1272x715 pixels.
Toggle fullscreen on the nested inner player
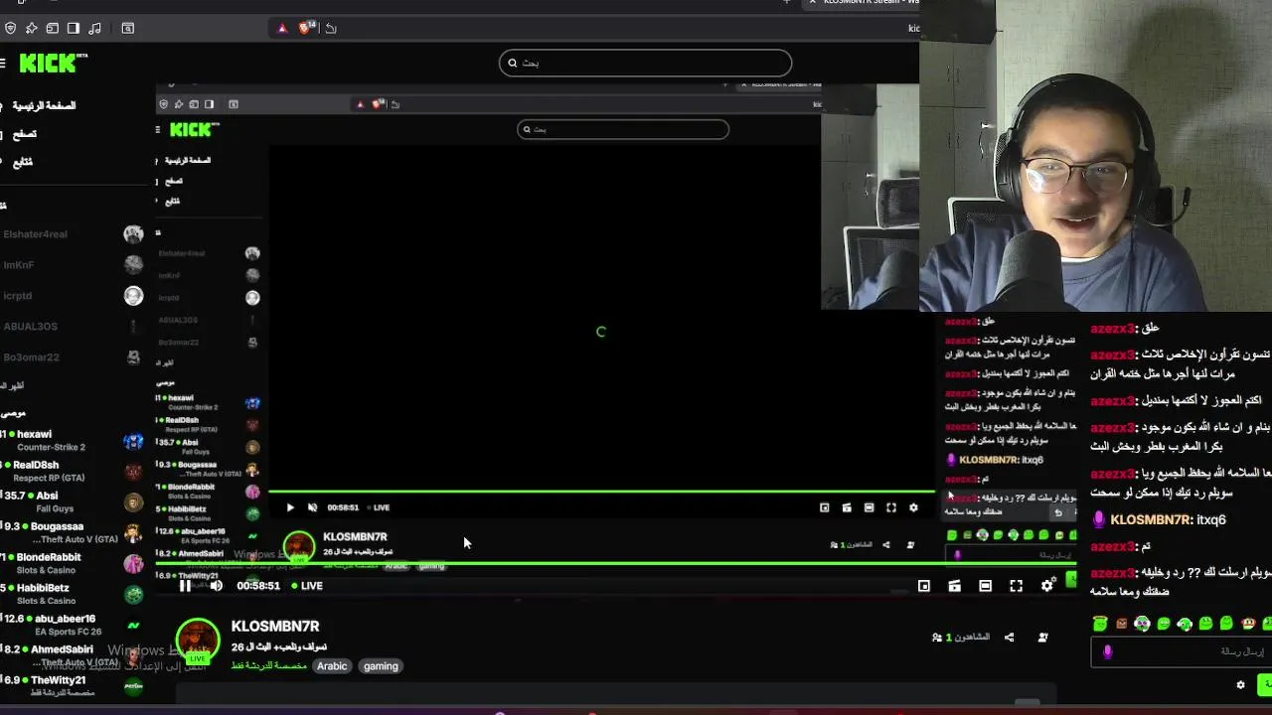[891, 507]
